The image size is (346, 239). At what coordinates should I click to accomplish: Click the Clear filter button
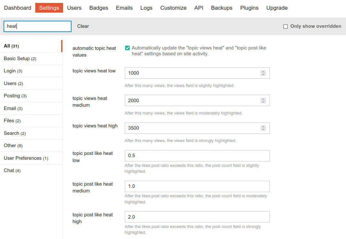coord(83,26)
